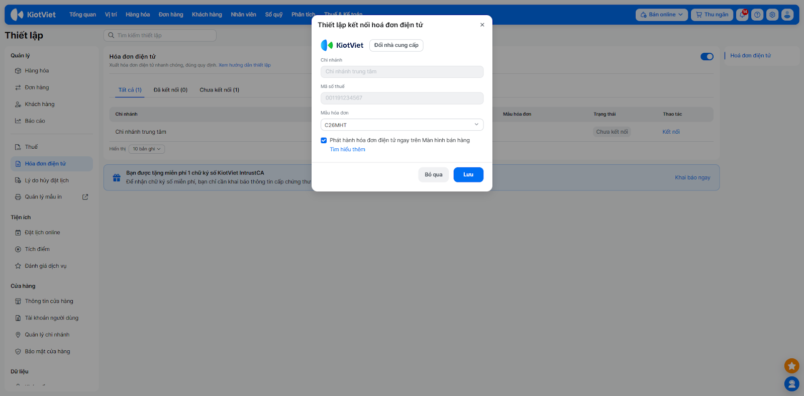Click the Khách hàng sidebar icon
The width and height of the screenshot is (804, 396).
coord(18,105)
